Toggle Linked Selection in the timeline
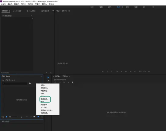 coord(64,82)
